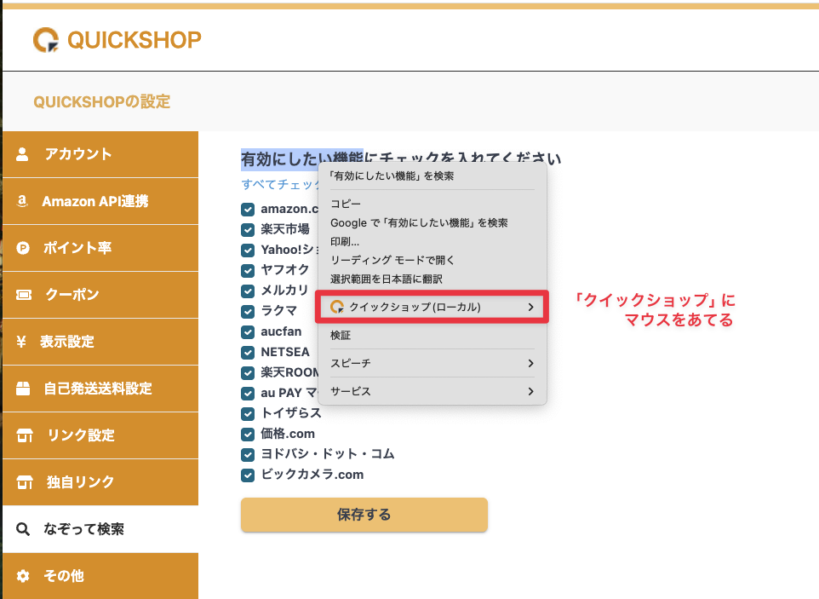Disable the トイザらス checkbox
819x599 pixels.
(x=248, y=413)
